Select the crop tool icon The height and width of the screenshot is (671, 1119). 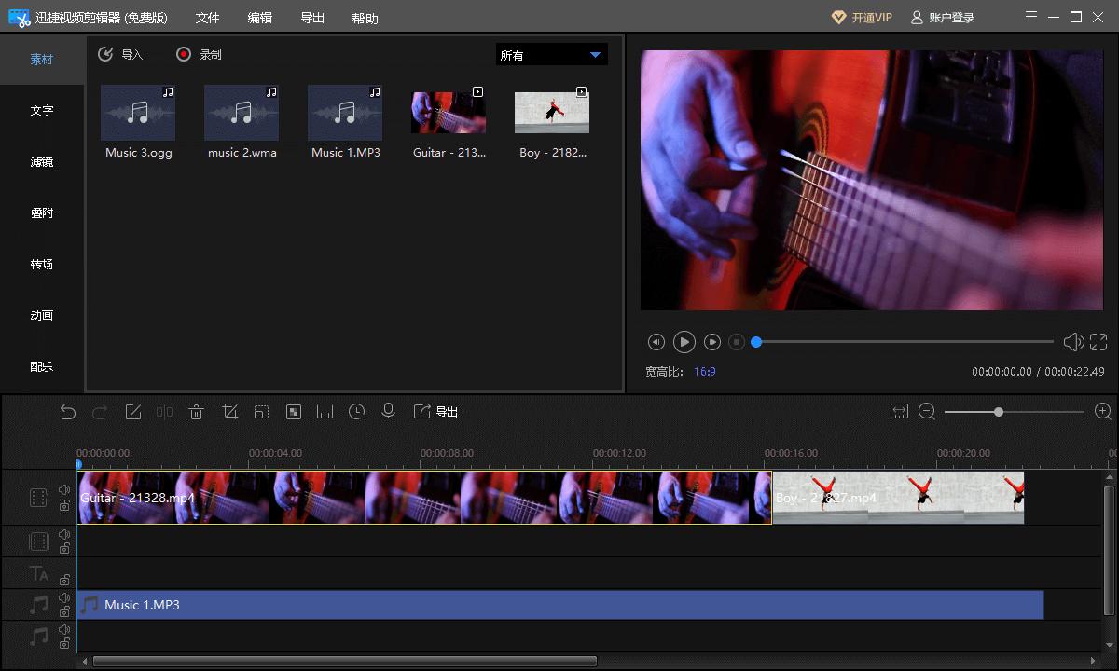[229, 412]
